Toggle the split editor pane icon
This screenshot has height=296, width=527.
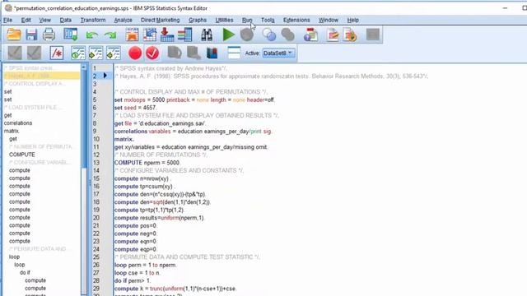pos(234,53)
